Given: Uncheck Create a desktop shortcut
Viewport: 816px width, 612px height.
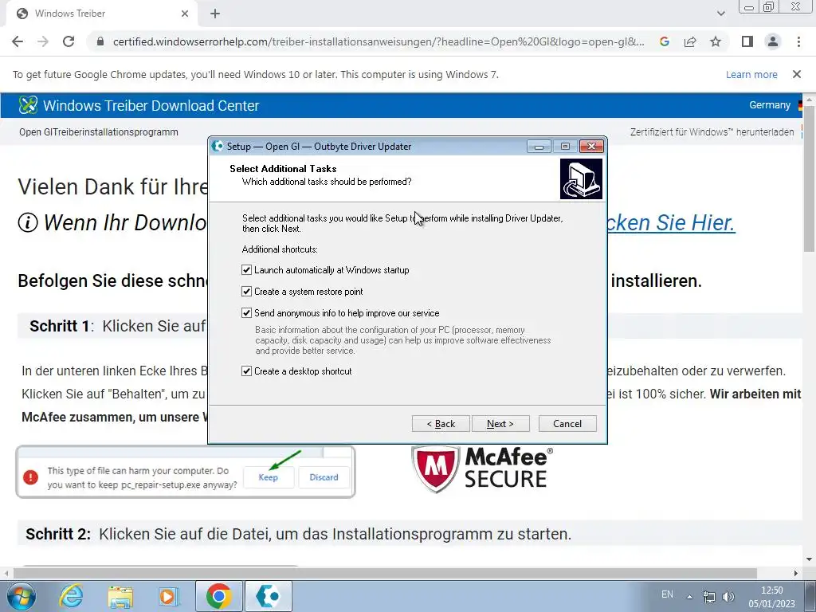Looking at the screenshot, I should pyautogui.click(x=247, y=371).
